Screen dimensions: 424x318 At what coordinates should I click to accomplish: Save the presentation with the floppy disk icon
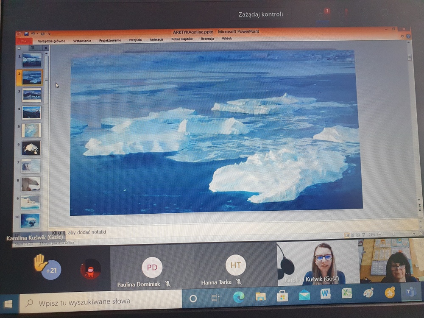[26, 34]
